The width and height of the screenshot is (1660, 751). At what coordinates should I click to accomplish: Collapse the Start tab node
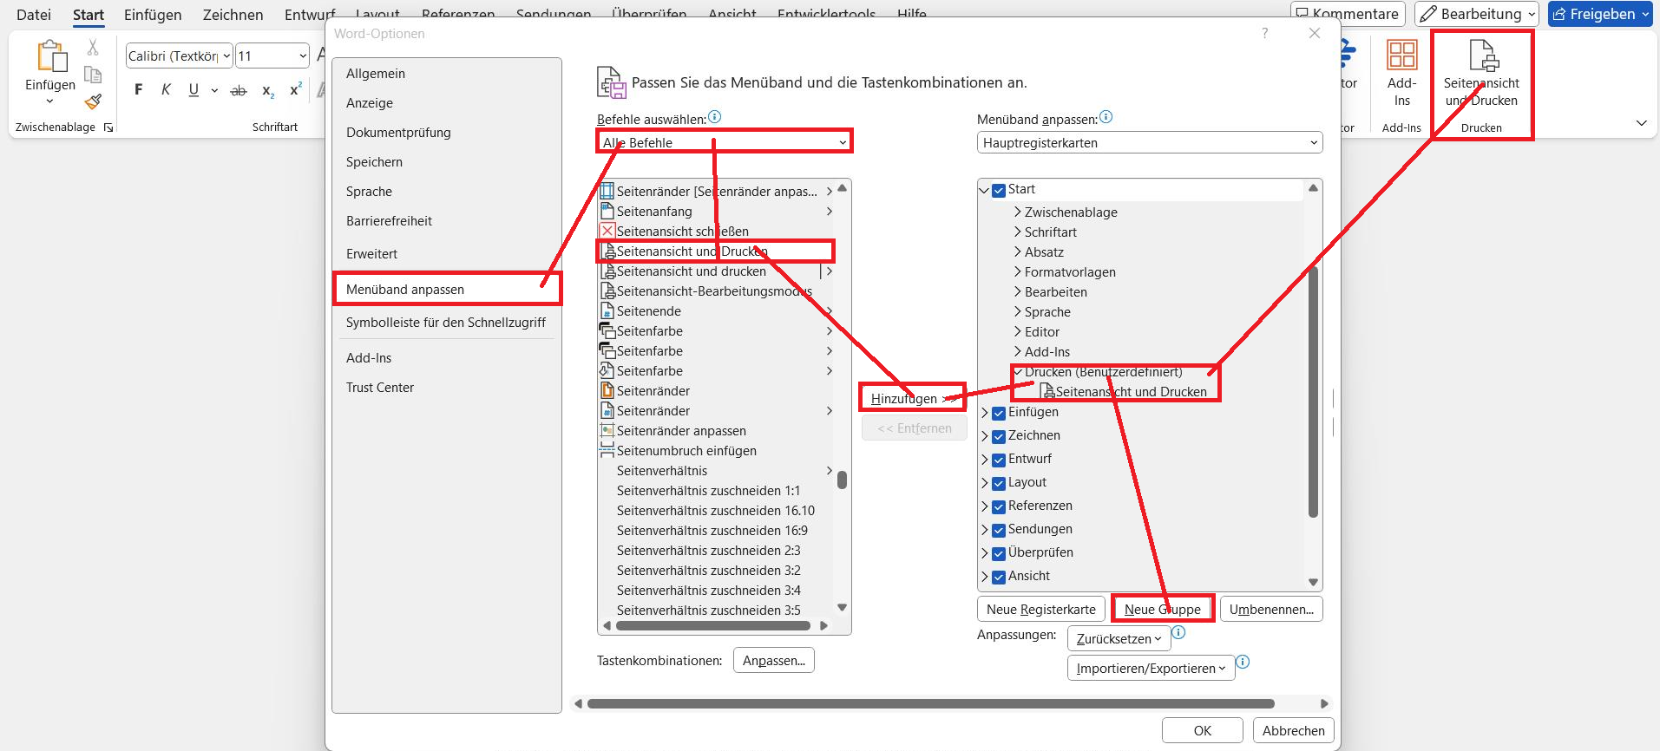click(x=984, y=190)
